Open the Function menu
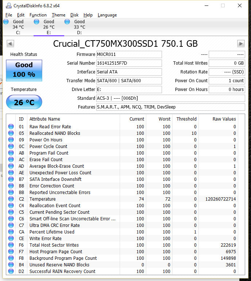This screenshot has width=251, height=281. tap(38, 15)
